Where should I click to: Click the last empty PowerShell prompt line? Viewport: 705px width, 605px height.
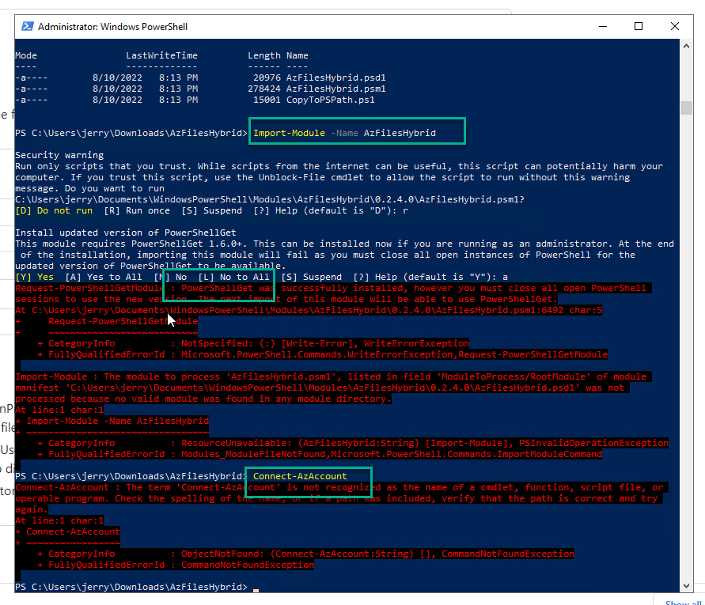tap(137, 587)
